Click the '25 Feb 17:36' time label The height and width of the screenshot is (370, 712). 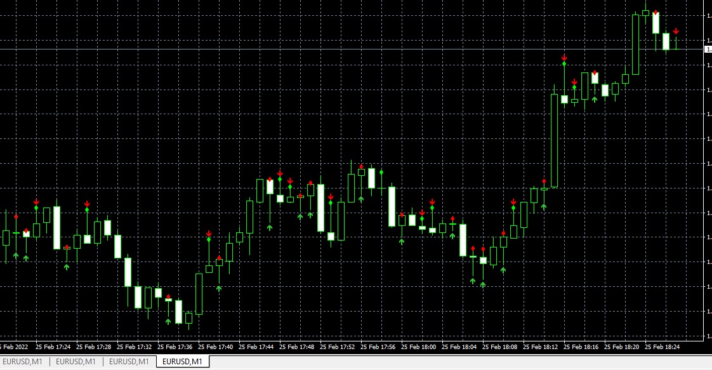tap(175, 347)
